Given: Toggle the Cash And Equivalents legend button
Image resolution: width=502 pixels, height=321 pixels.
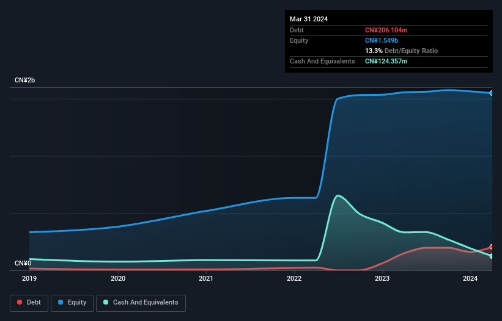Looking at the screenshot, I should (x=141, y=303).
